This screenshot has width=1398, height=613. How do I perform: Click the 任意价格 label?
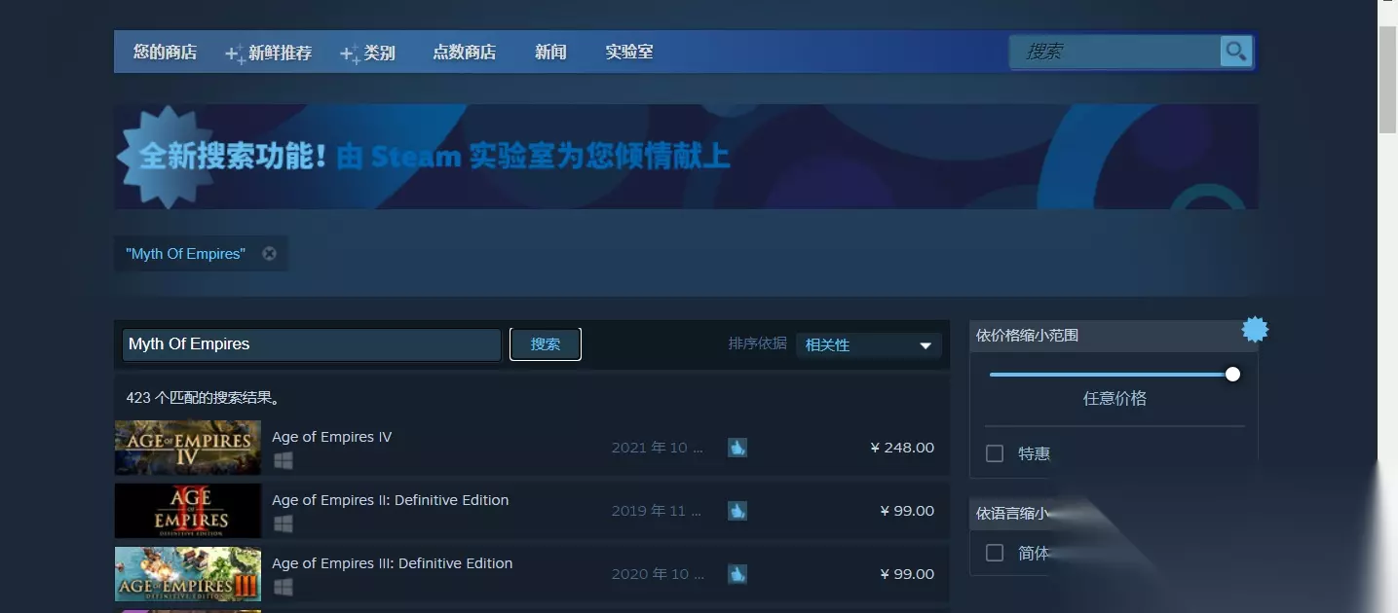(x=1115, y=399)
